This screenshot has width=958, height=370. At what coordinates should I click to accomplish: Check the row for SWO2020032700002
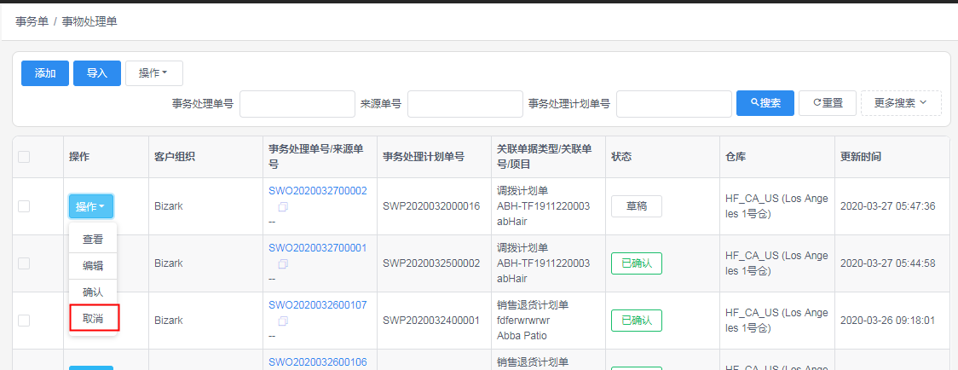click(x=24, y=206)
